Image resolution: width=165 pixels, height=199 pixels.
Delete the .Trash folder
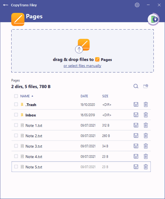pos(146,105)
